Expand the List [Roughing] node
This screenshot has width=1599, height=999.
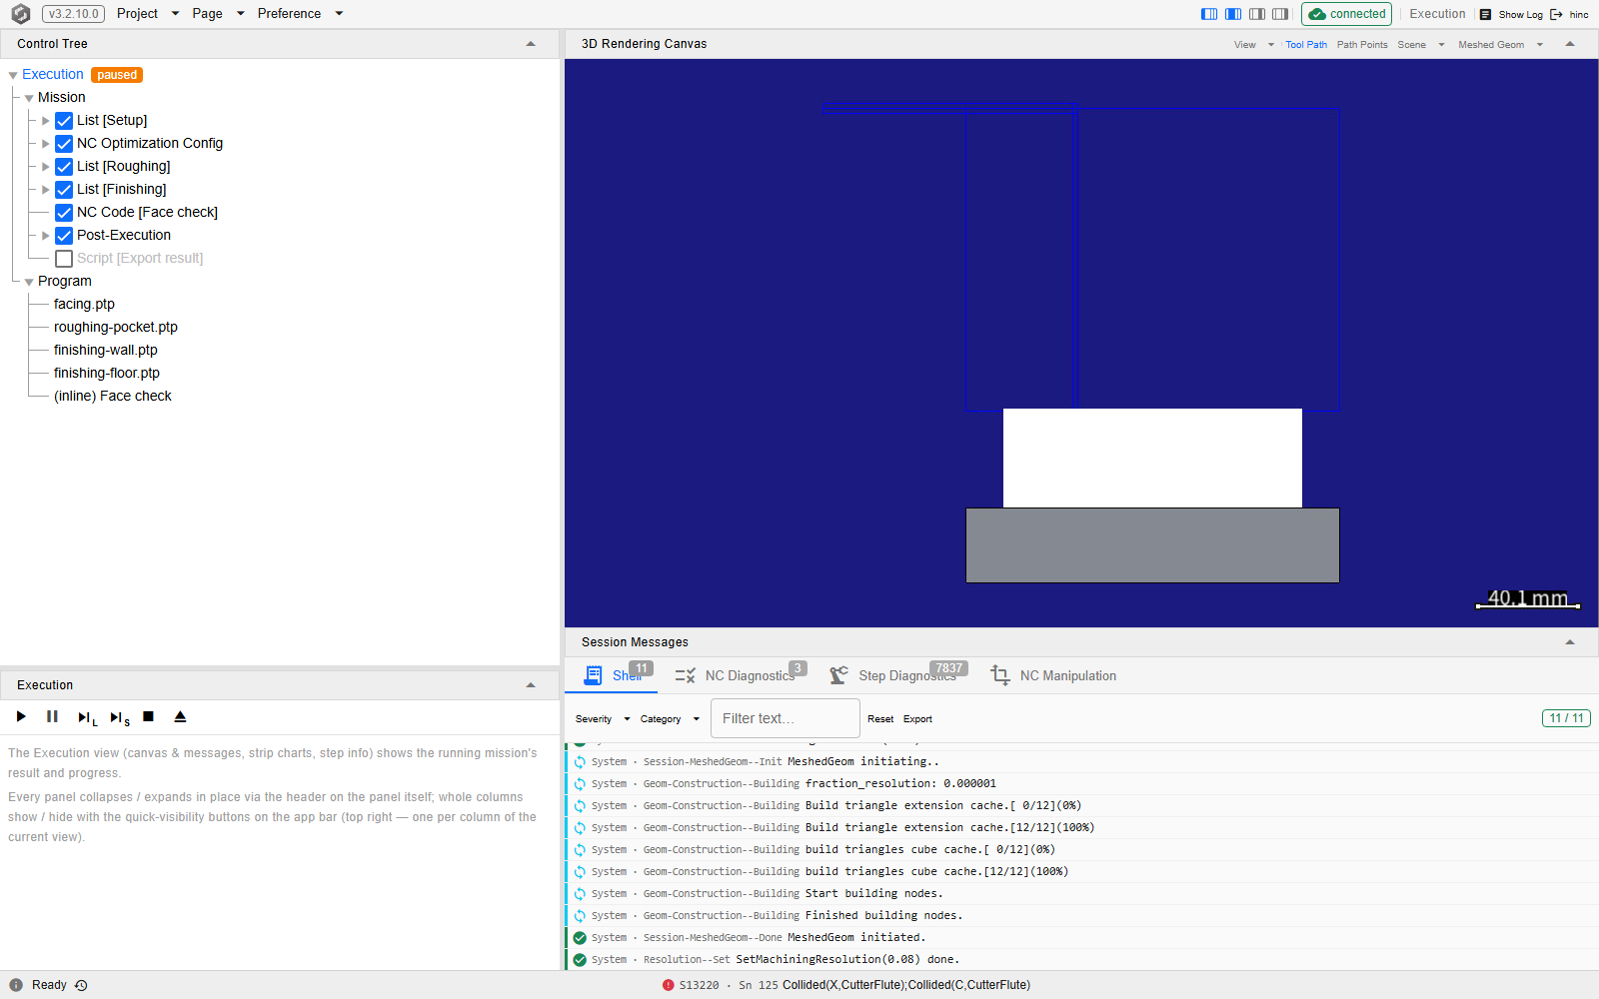coord(45,167)
